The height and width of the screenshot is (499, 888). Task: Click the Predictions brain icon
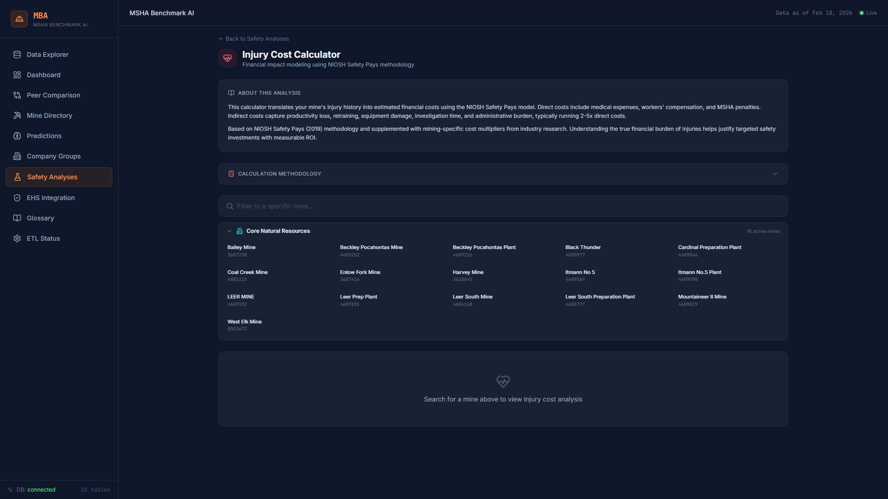pyautogui.click(x=17, y=136)
